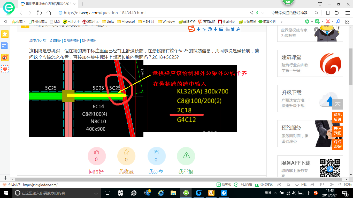
Task: Click the scissors screenshot icon in the toolbar
Action: (328, 21)
